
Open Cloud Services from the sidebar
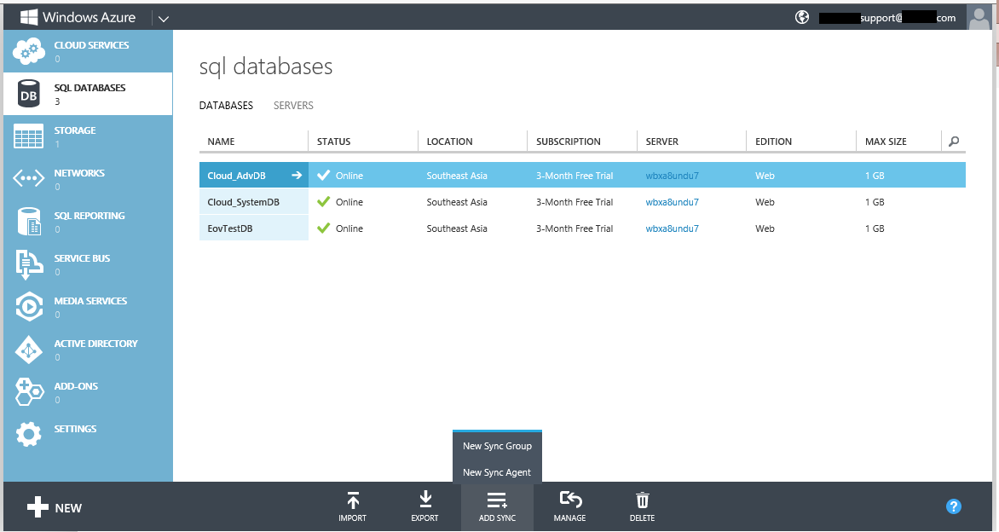click(x=89, y=51)
